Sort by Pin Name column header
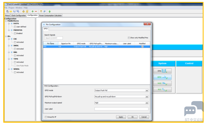The image size is (206, 124). click(51, 43)
